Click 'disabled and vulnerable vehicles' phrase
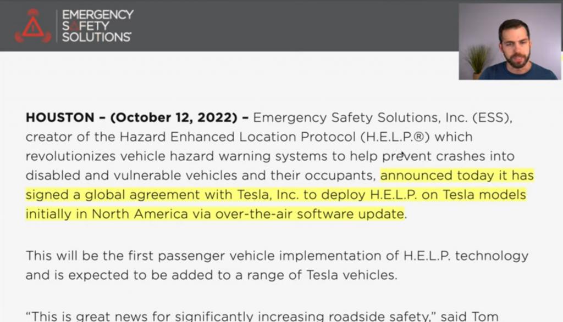Viewport: 563px width, 322px height. pyautogui.click(x=131, y=176)
